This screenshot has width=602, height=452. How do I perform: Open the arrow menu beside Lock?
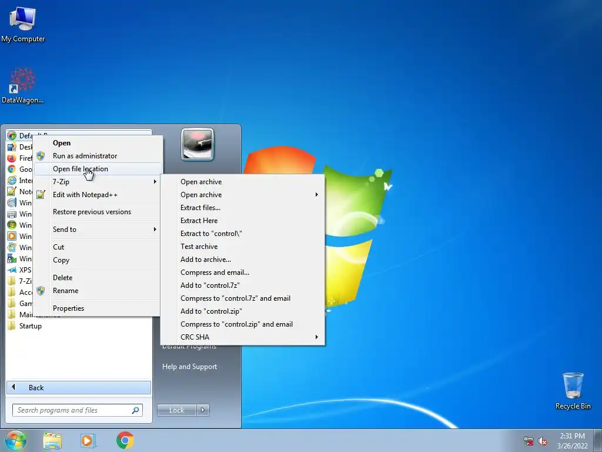click(x=203, y=410)
